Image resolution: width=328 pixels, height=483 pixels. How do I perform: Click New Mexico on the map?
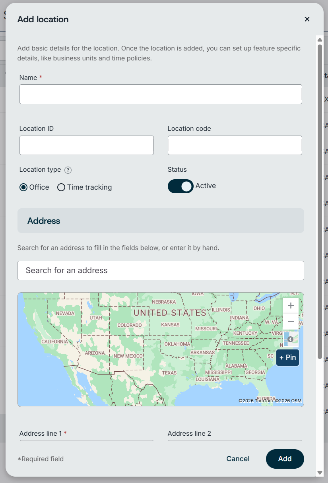128,356
